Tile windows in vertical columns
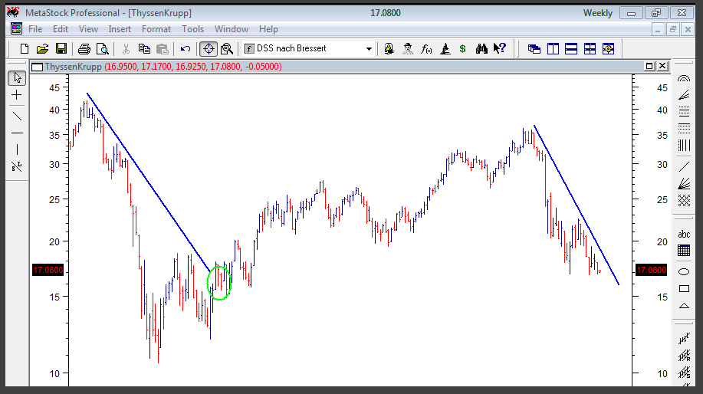 click(553, 49)
